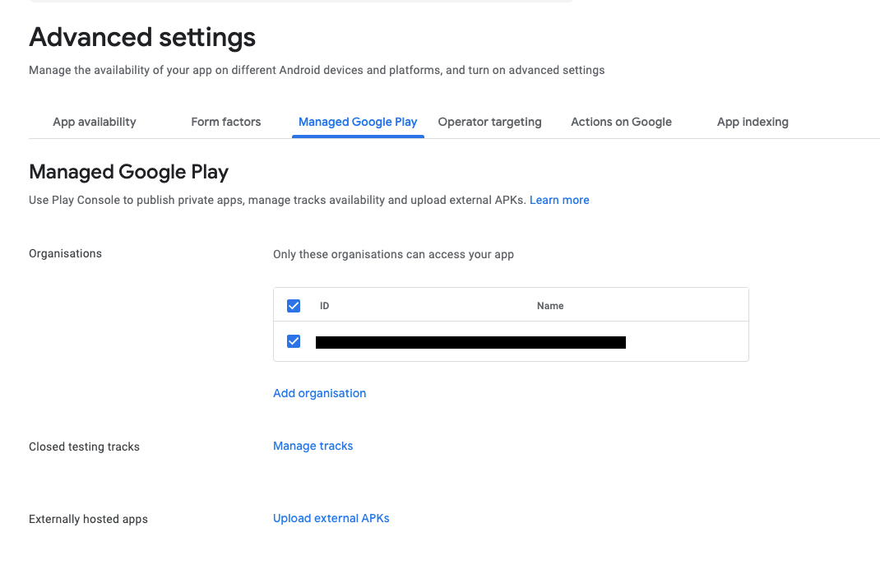Uncheck the redacted organisation row checkbox
Screen dimensions: 880x574
[x=294, y=341]
